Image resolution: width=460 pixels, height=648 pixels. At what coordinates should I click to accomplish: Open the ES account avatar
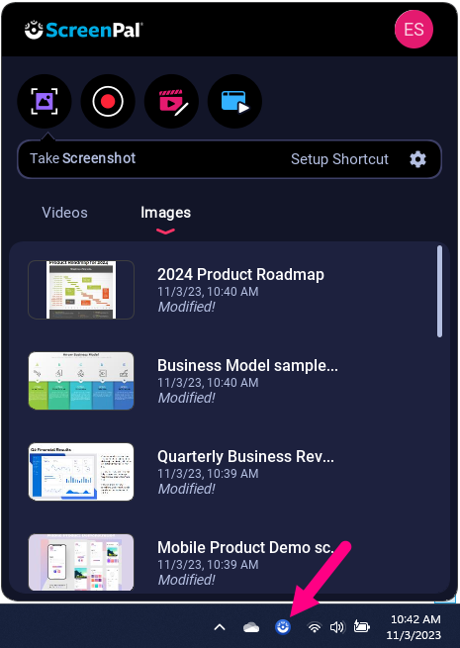tap(414, 30)
